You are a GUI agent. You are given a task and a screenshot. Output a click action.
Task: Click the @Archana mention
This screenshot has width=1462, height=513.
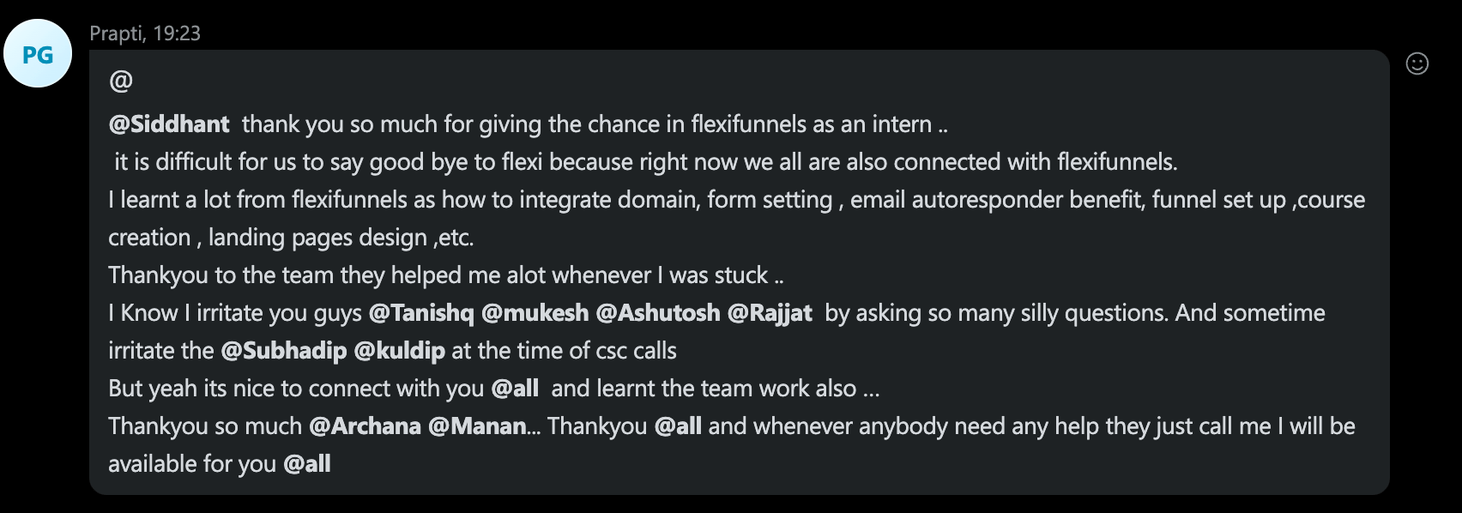365,426
